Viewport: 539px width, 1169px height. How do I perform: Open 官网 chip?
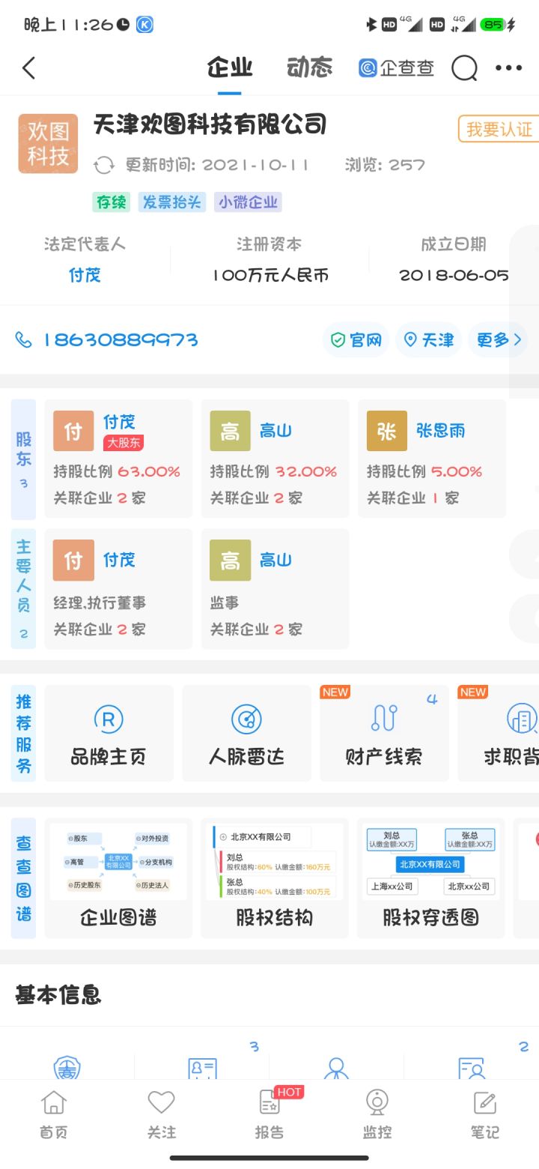coord(356,340)
